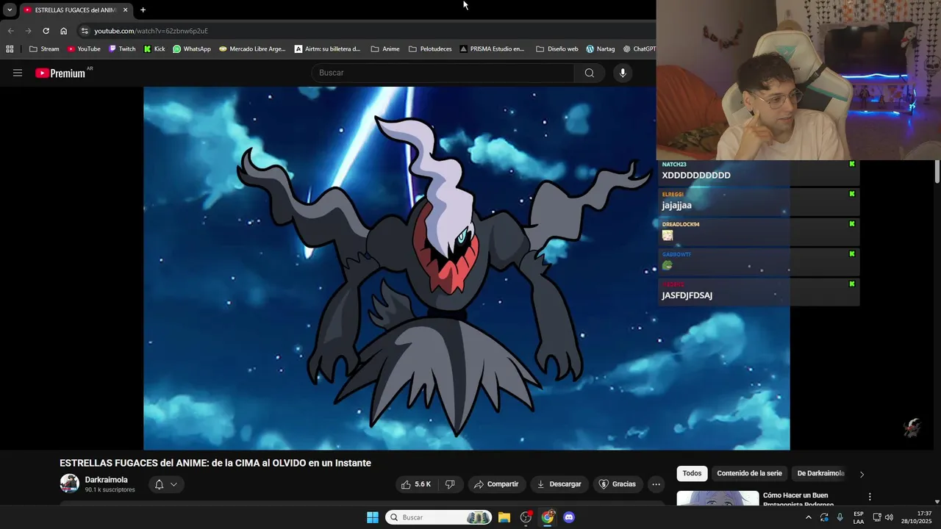Image resolution: width=941 pixels, height=529 pixels.
Task: Dislike the video with thumbs down
Action: pyautogui.click(x=450, y=484)
